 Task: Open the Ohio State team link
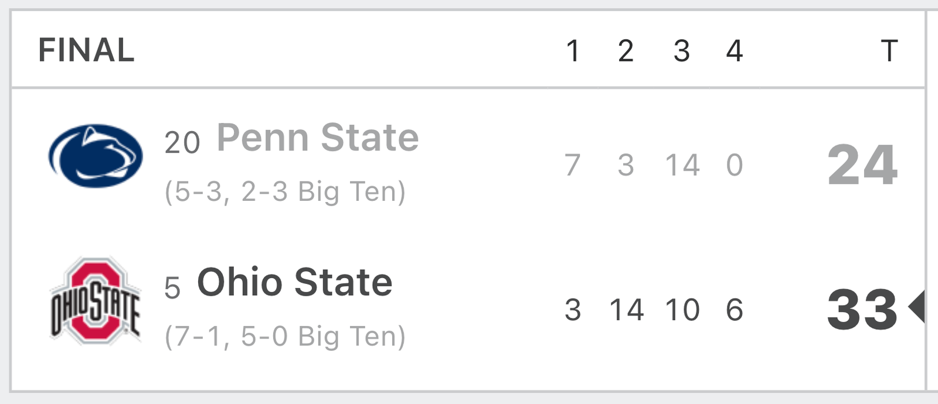point(294,282)
